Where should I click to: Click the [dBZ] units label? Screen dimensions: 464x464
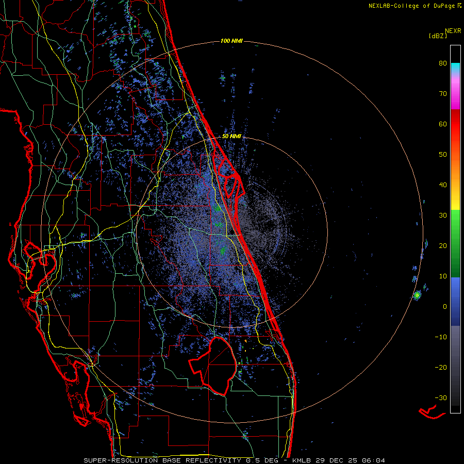(438, 36)
